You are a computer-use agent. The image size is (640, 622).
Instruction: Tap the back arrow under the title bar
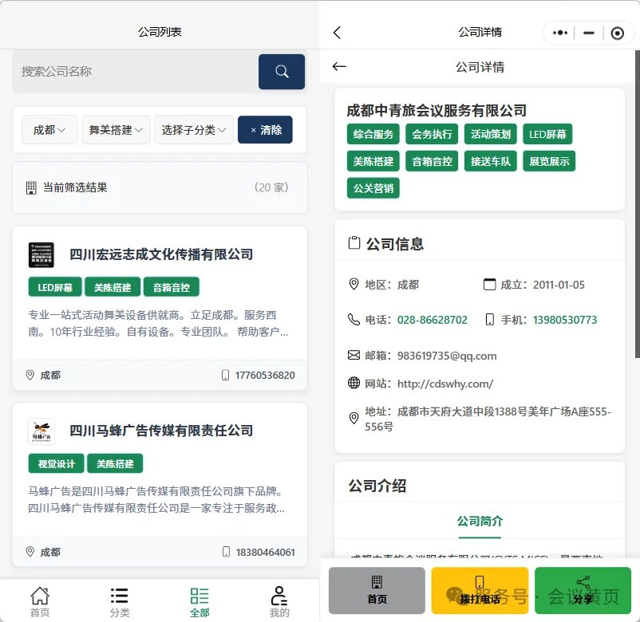tap(339, 67)
